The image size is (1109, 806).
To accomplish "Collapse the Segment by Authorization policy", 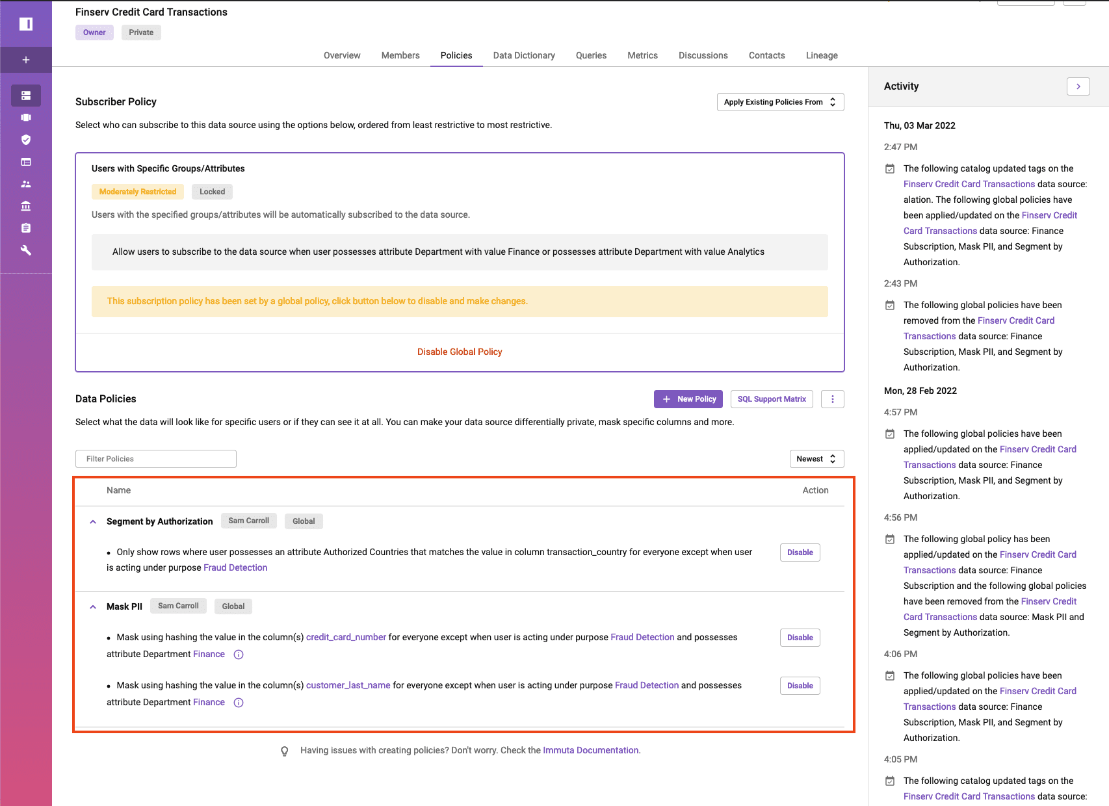I will [93, 522].
